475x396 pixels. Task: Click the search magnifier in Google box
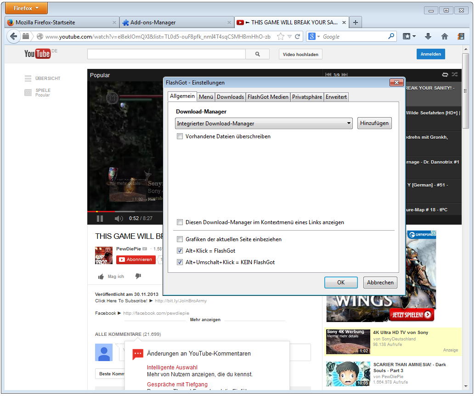(391, 36)
